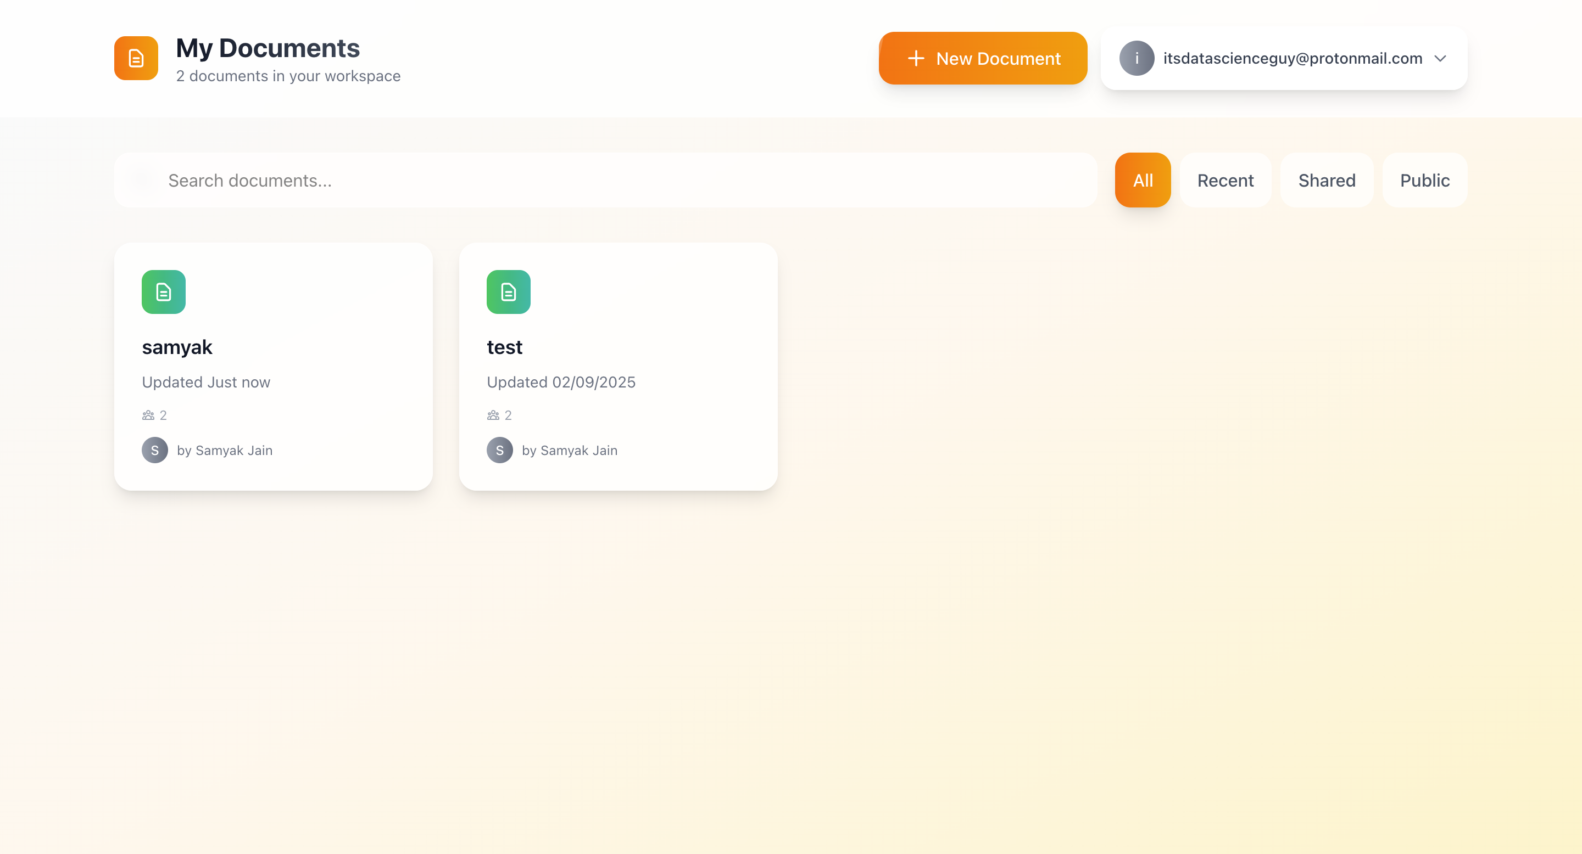Click the orange My Documents logo icon
Image resolution: width=1582 pixels, height=854 pixels.
tap(136, 58)
